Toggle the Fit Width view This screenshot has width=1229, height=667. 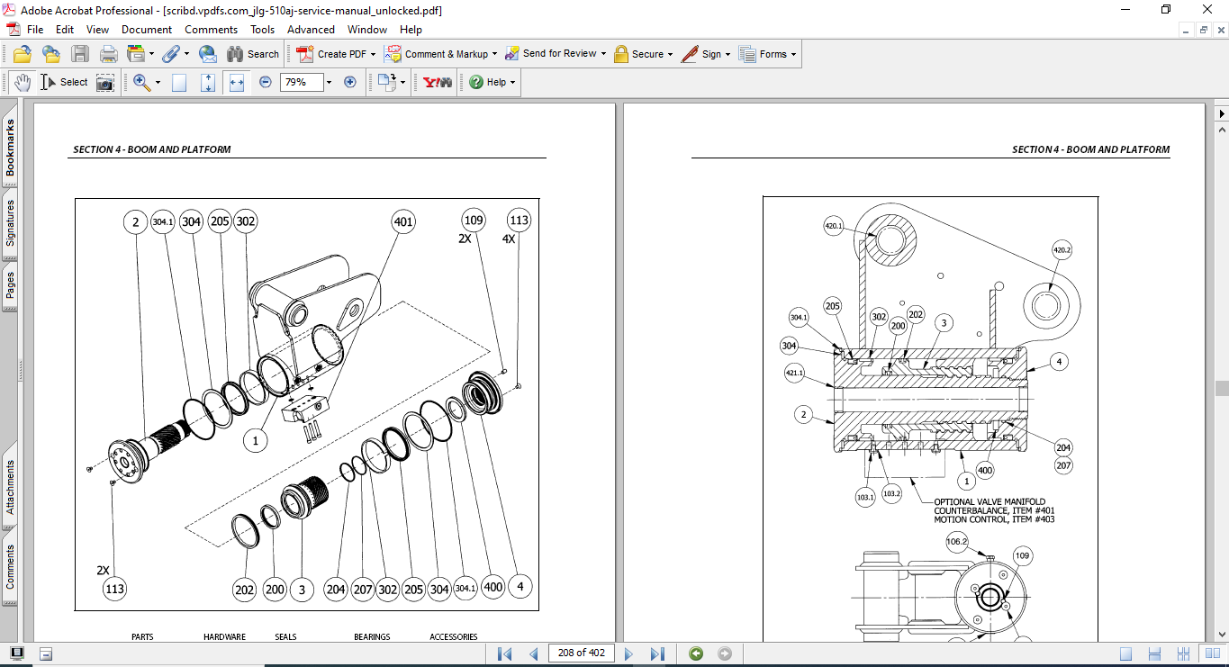[x=237, y=83]
